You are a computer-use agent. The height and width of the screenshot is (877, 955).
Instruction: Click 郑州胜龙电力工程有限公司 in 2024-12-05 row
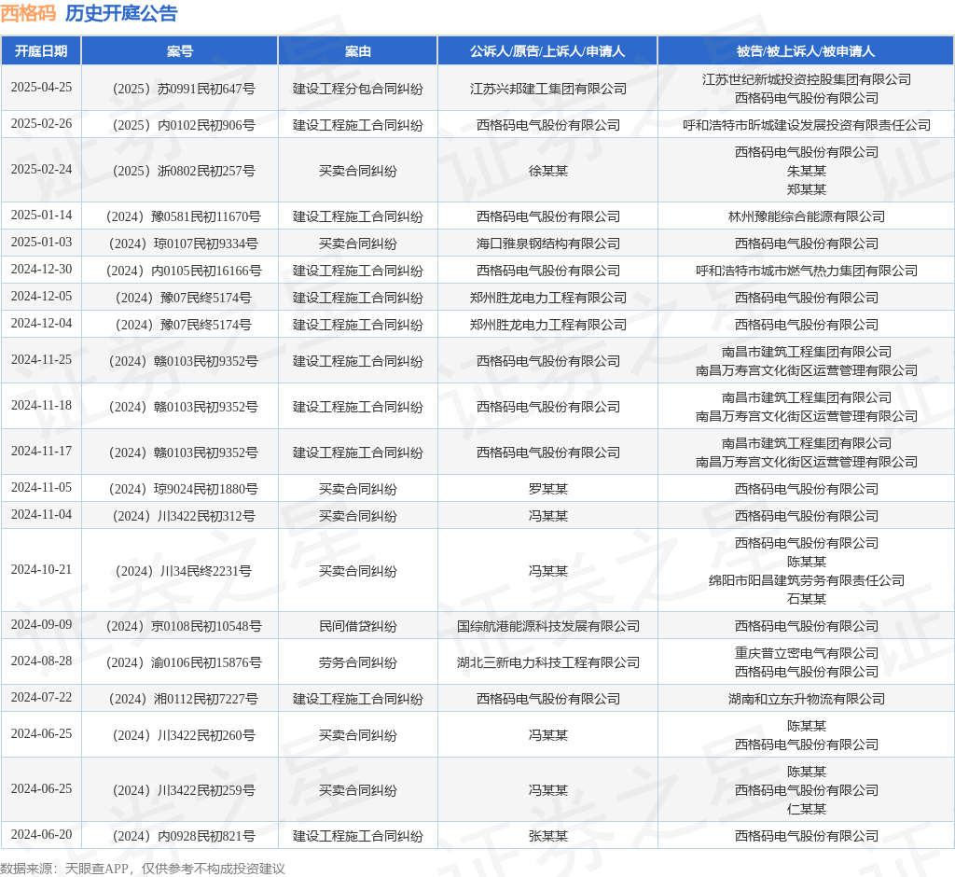547,298
